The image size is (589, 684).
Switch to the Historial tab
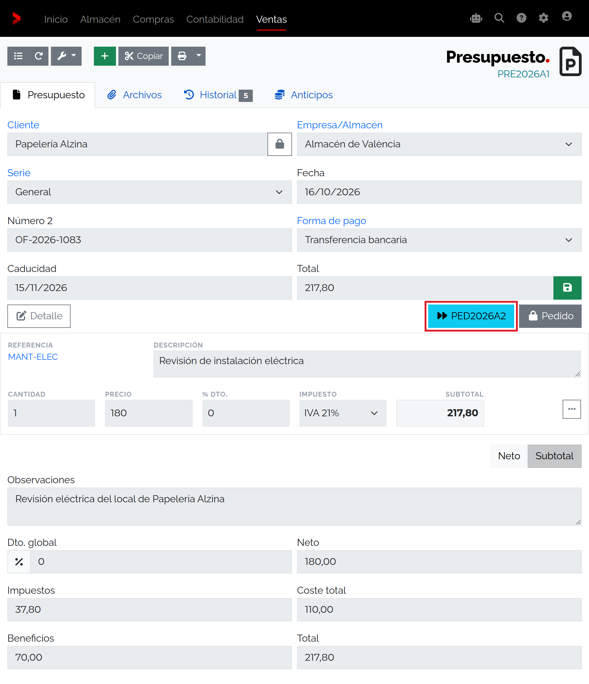(x=218, y=95)
